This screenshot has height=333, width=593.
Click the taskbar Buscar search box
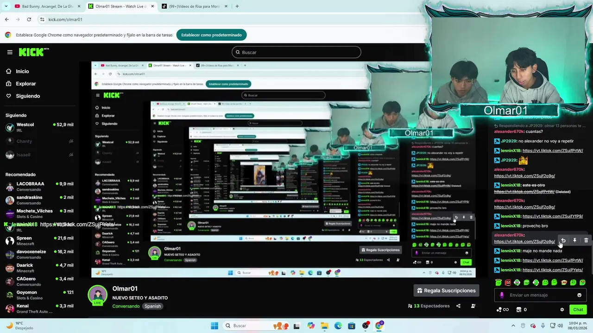point(255,326)
